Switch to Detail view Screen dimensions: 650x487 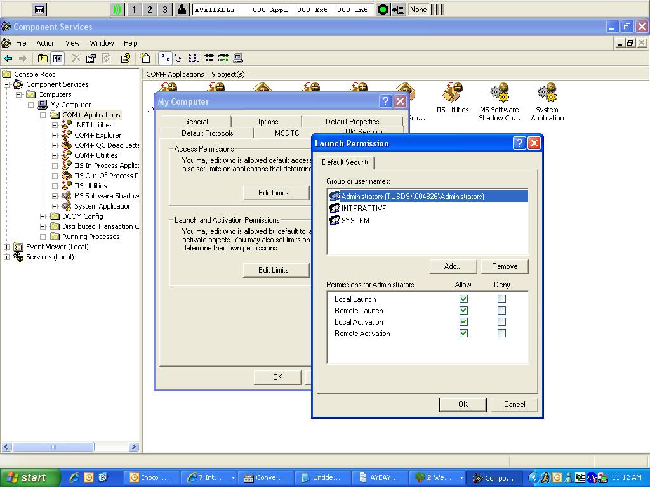click(x=208, y=58)
